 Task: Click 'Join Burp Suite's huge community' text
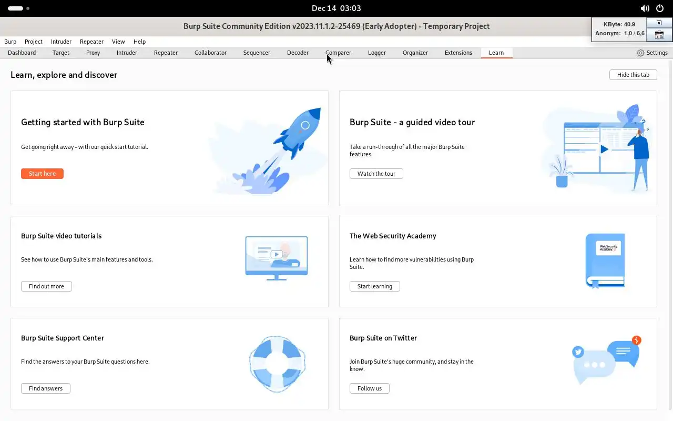(x=412, y=365)
